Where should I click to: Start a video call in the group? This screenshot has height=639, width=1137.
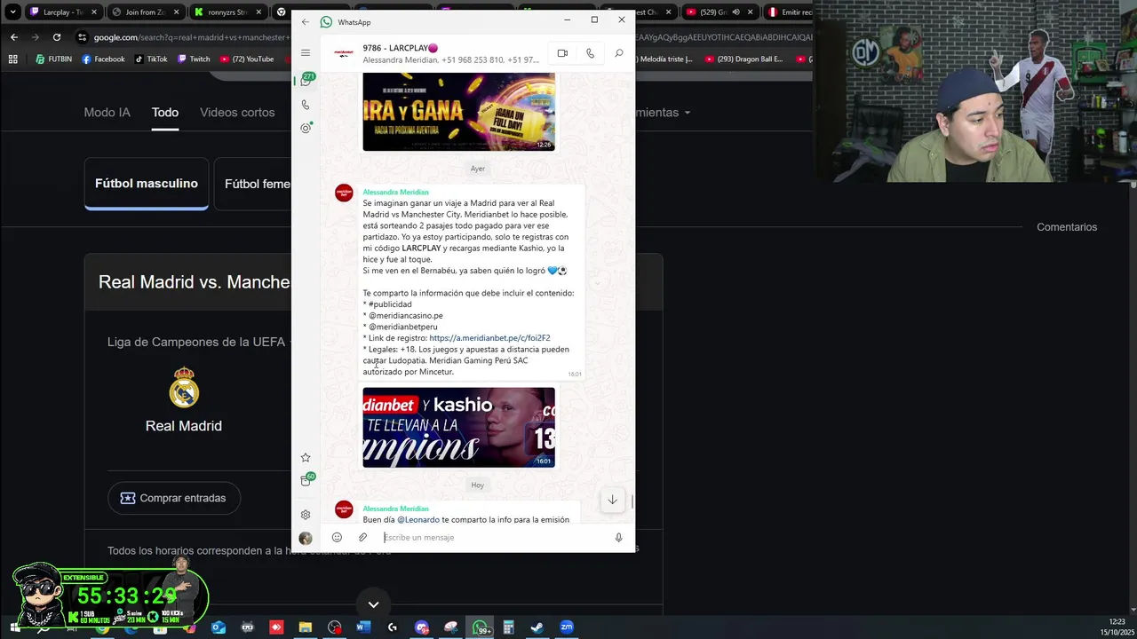pos(562,53)
